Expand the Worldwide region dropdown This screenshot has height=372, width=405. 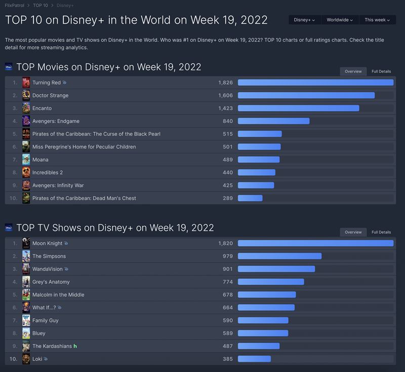(x=339, y=20)
